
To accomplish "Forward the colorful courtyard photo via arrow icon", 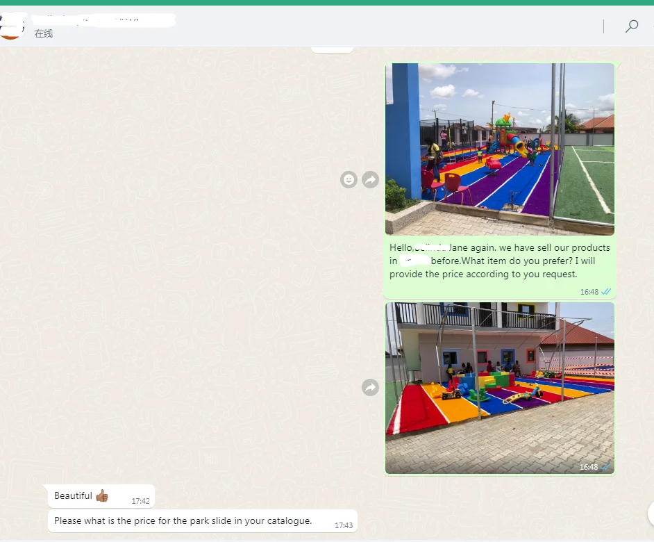I will [371, 388].
